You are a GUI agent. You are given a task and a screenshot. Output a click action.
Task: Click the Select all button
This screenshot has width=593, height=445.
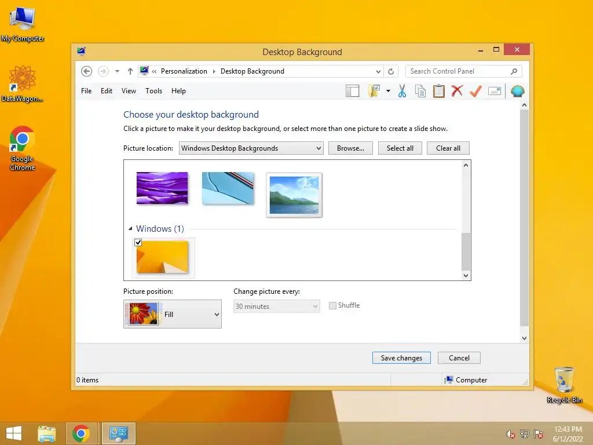pyautogui.click(x=400, y=148)
